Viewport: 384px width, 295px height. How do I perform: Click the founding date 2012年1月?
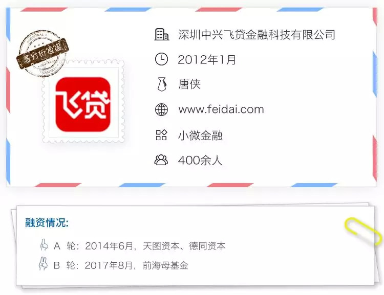(207, 59)
